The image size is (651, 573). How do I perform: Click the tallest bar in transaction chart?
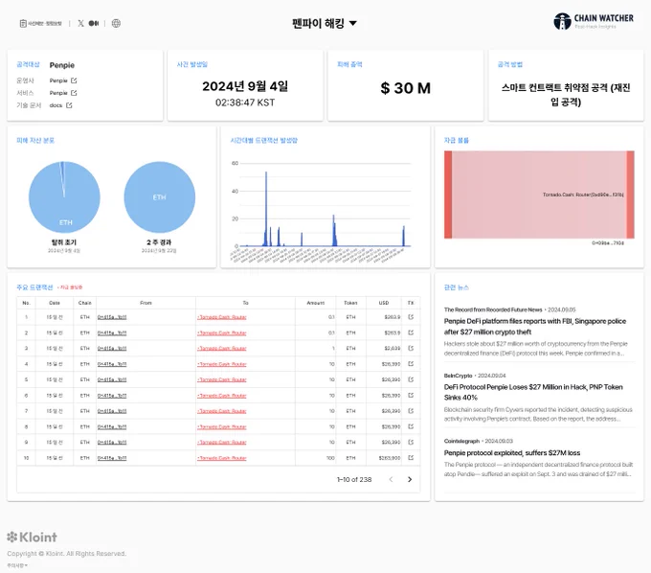point(266,209)
